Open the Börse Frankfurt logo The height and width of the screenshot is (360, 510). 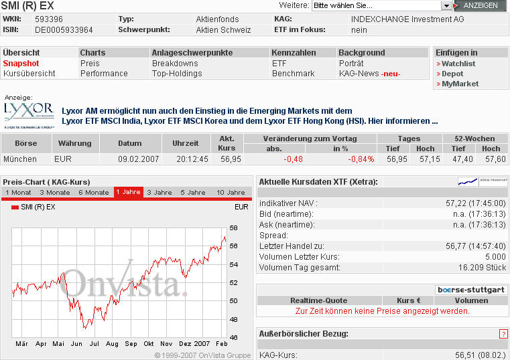click(x=483, y=181)
